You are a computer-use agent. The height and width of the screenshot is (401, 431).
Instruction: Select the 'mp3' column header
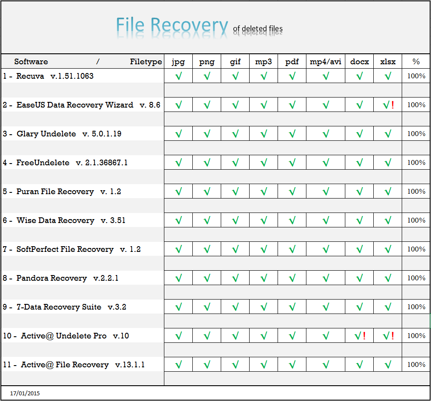click(x=264, y=62)
